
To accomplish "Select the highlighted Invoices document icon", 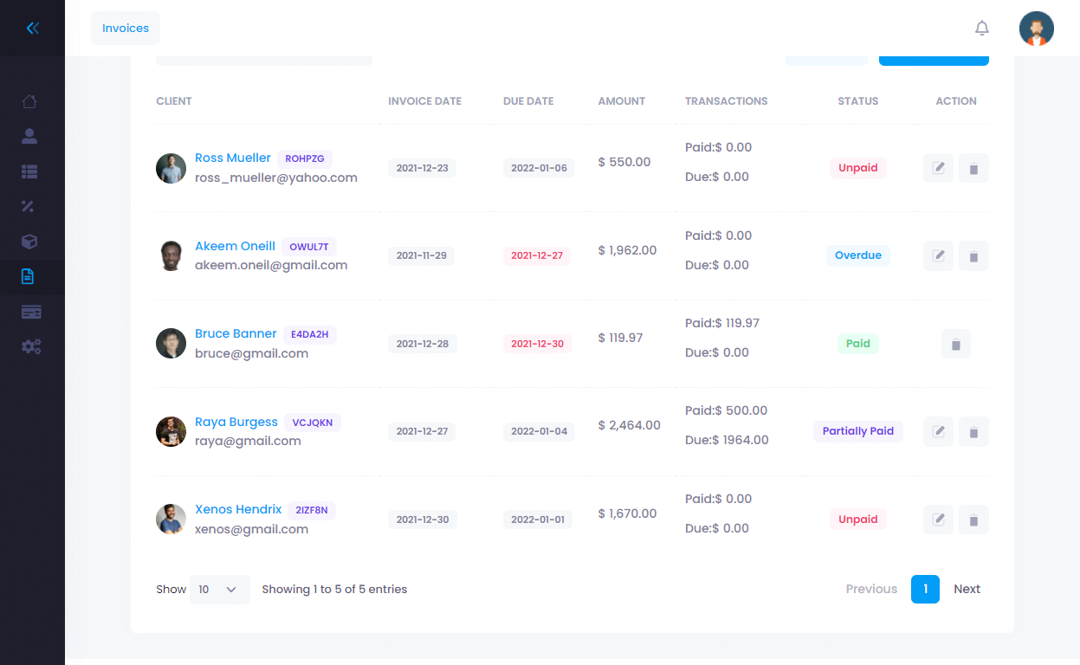I will point(29,276).
